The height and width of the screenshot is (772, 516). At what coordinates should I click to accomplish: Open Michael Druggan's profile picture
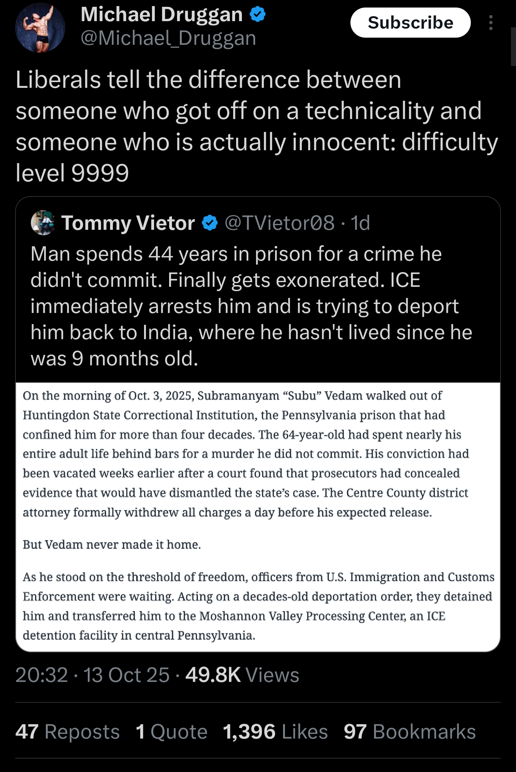(40, 28)
